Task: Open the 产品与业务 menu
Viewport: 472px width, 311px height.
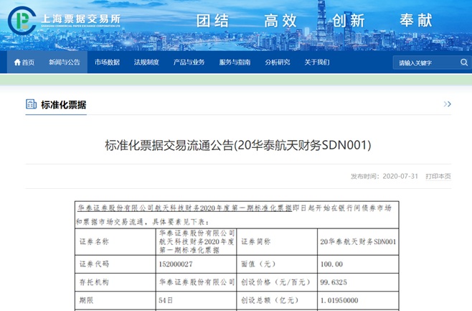Action: click(x=189, y=62)
